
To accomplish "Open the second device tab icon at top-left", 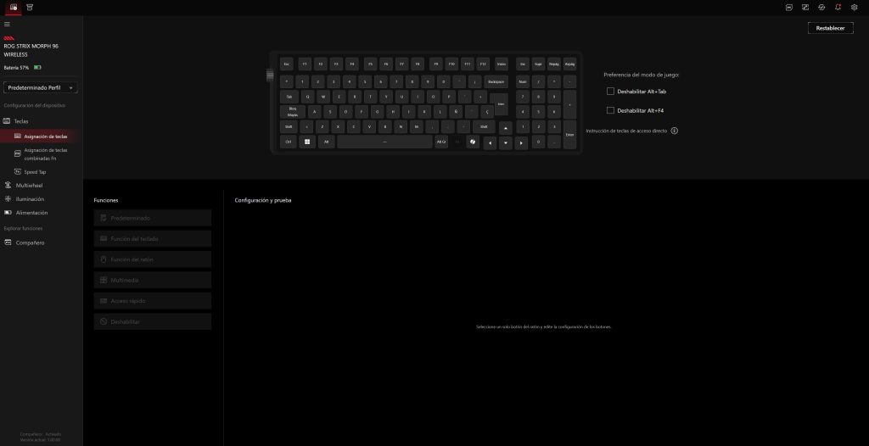I will 30,7.
